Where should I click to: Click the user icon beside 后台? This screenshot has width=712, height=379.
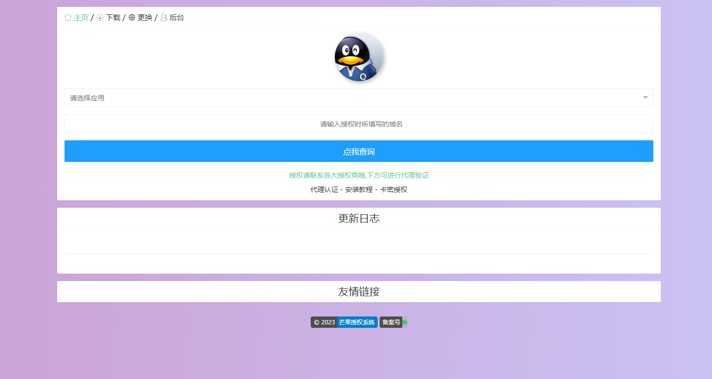[x=163, y=18]
